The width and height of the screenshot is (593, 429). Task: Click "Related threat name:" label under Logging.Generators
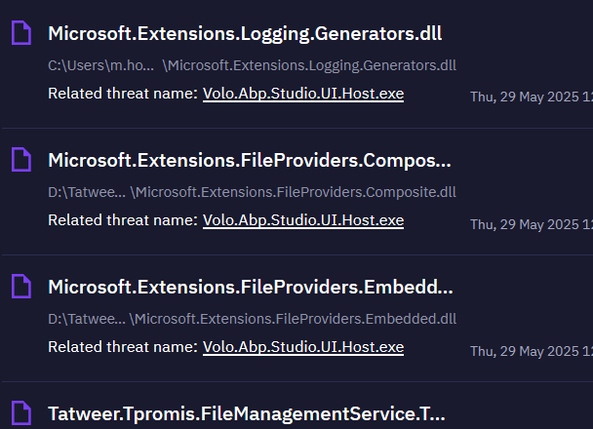[x=122, y=94]
